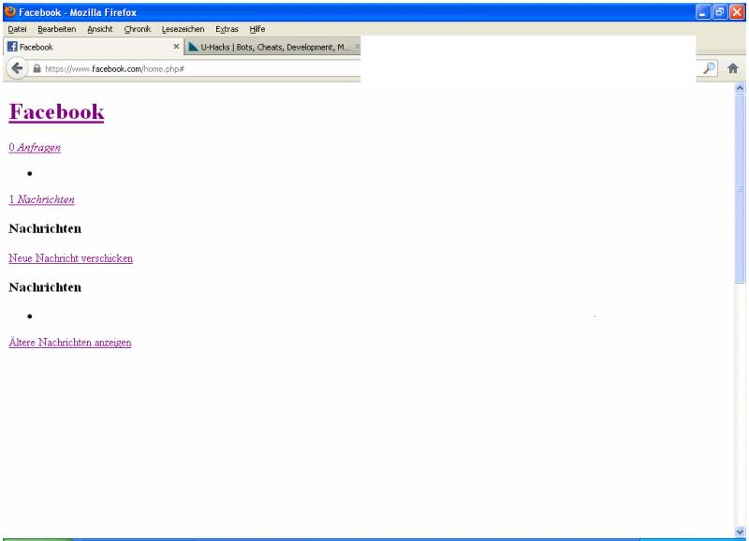Viewport: 749px width, 541px height.
Task: Open the 0 Anfragen link
Action: (x=35, y=148)
